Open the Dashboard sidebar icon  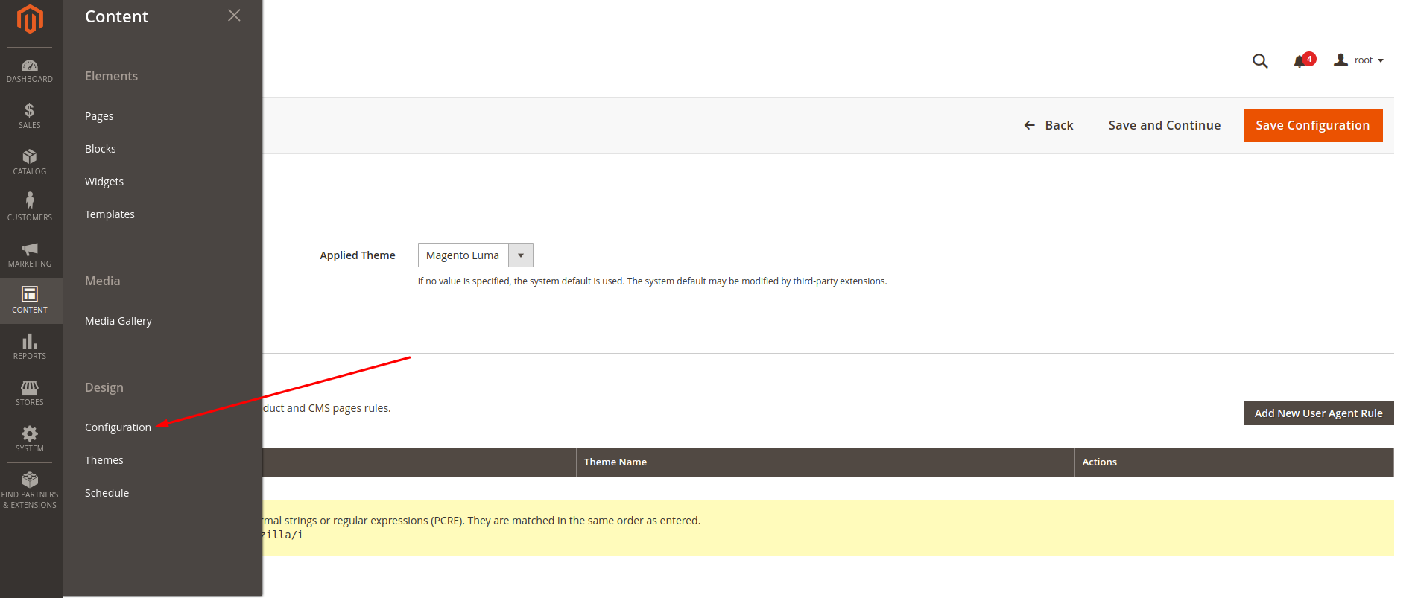(30, 71)
